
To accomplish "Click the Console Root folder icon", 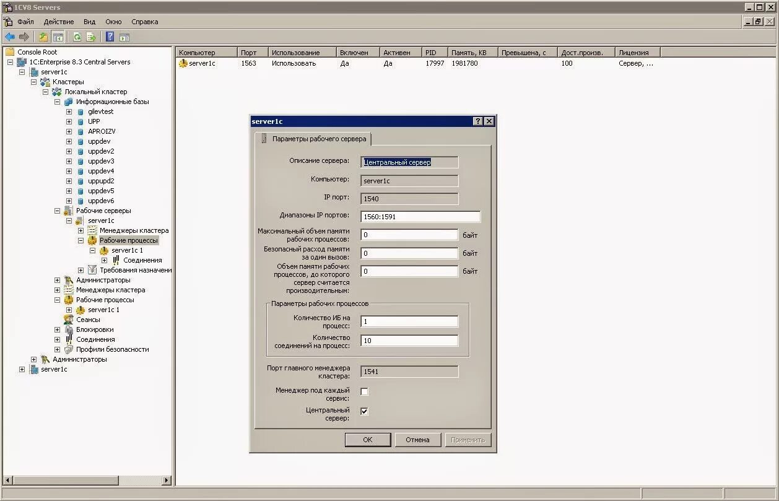I will (x=10, y=52).
